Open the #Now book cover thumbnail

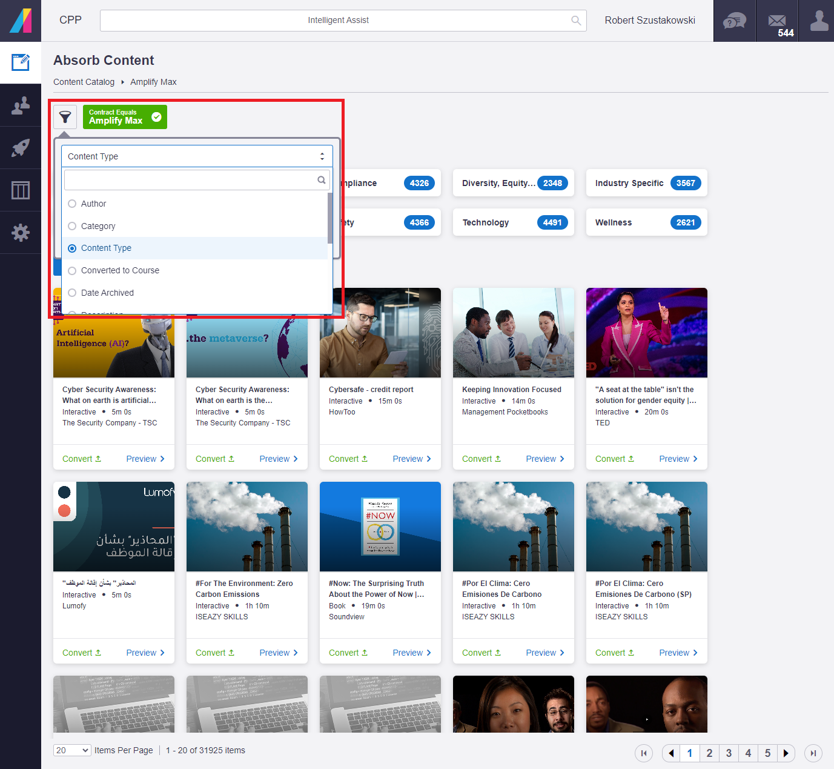pos(380,527)
